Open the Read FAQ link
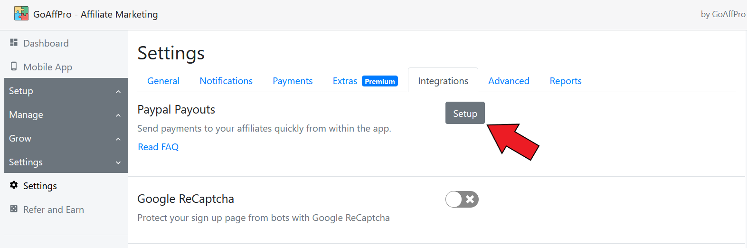Image resolution: width=747 pixels, height=248 pixels. coord(158,147)
